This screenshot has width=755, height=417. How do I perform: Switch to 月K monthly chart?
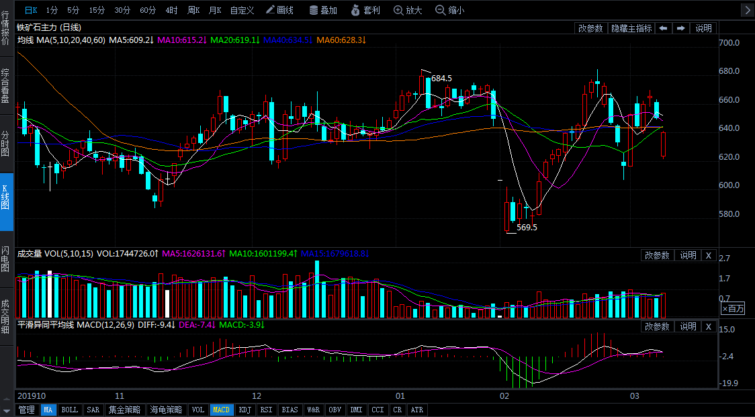[x=215, y=10]
